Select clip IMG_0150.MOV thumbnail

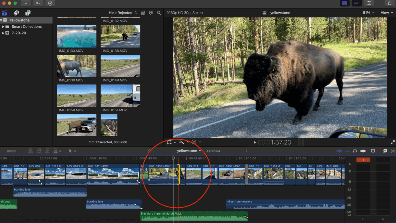[x=77, y=95]
